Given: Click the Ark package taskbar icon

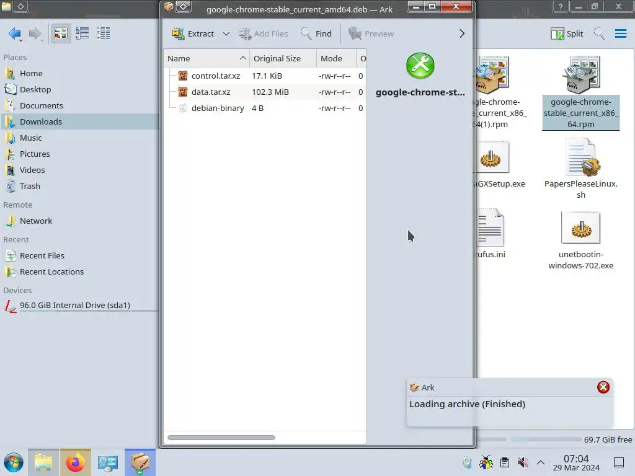Looking at the screenshot, I should (140, 462).
